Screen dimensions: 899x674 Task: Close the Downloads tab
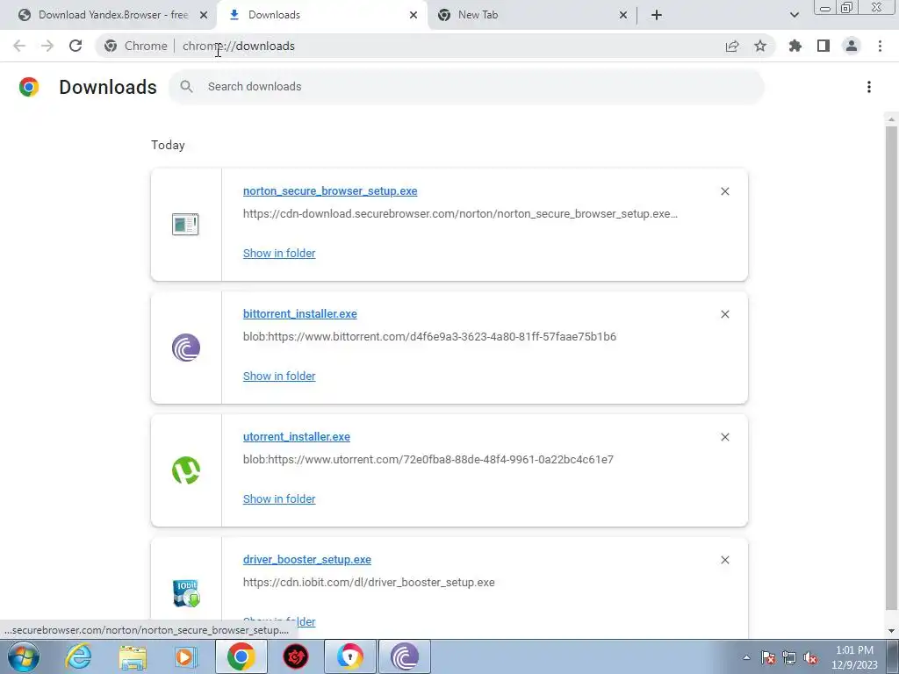click(414, 16)
